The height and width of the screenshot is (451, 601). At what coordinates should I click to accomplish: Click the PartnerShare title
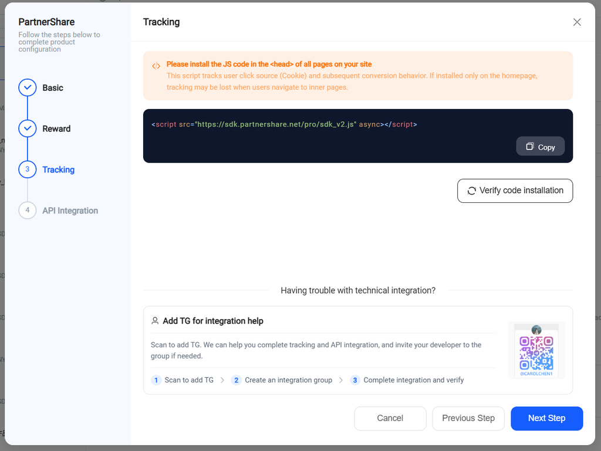click(46, 22)
